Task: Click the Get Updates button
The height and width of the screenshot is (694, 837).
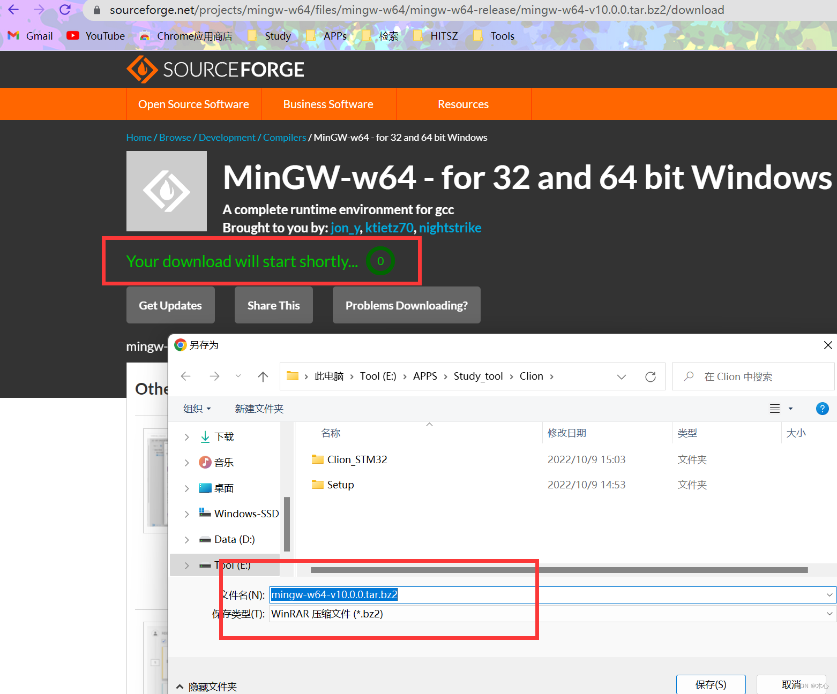Action: 170,305
